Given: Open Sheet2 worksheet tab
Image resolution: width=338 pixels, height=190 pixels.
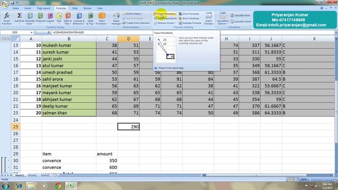Looking at the screenshot, I should [32, 175].
